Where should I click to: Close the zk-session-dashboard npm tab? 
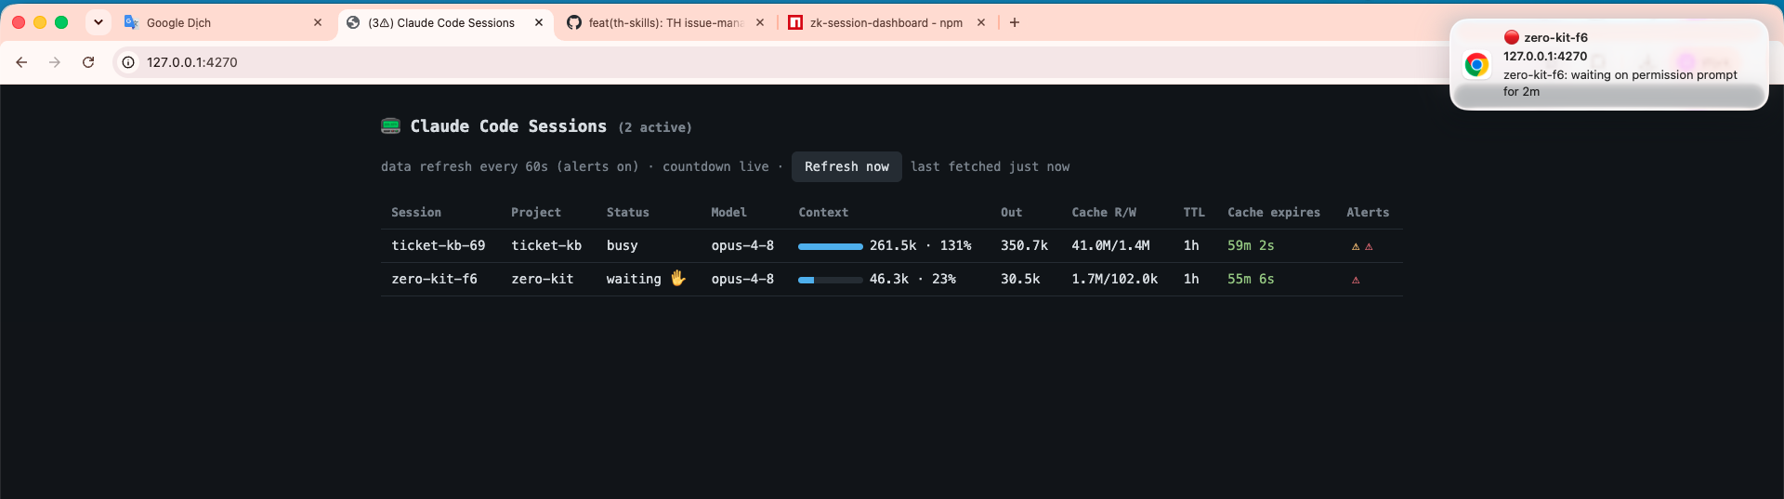[x=981, y=22]
